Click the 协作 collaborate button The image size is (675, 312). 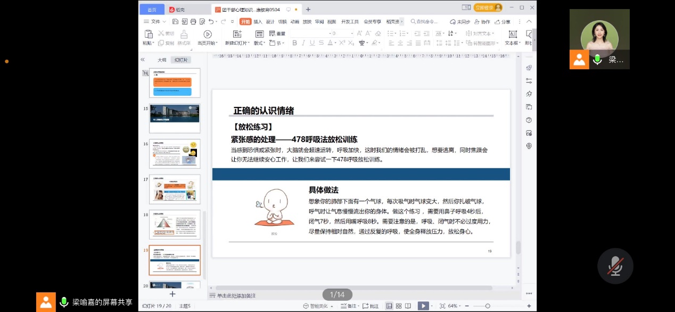(x=482, y=22)
